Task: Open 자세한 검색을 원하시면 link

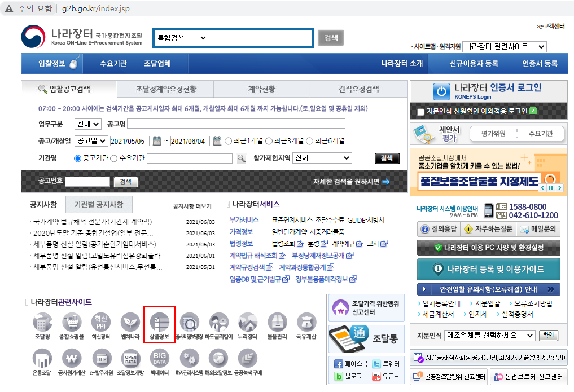Action: pyautogui.click(x=351, y=182)
